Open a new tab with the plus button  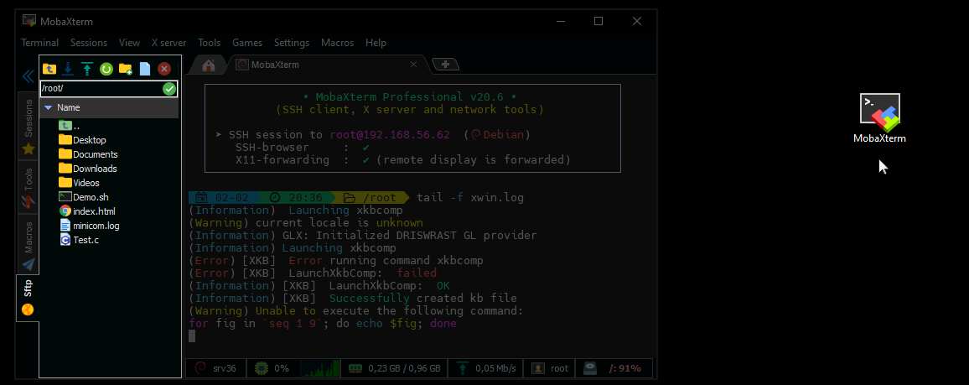(x=446, y=65)
